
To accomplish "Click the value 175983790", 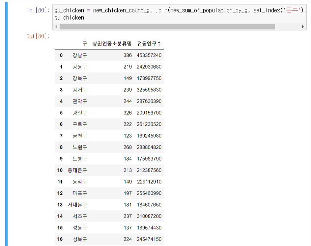I will coord(149,159).
